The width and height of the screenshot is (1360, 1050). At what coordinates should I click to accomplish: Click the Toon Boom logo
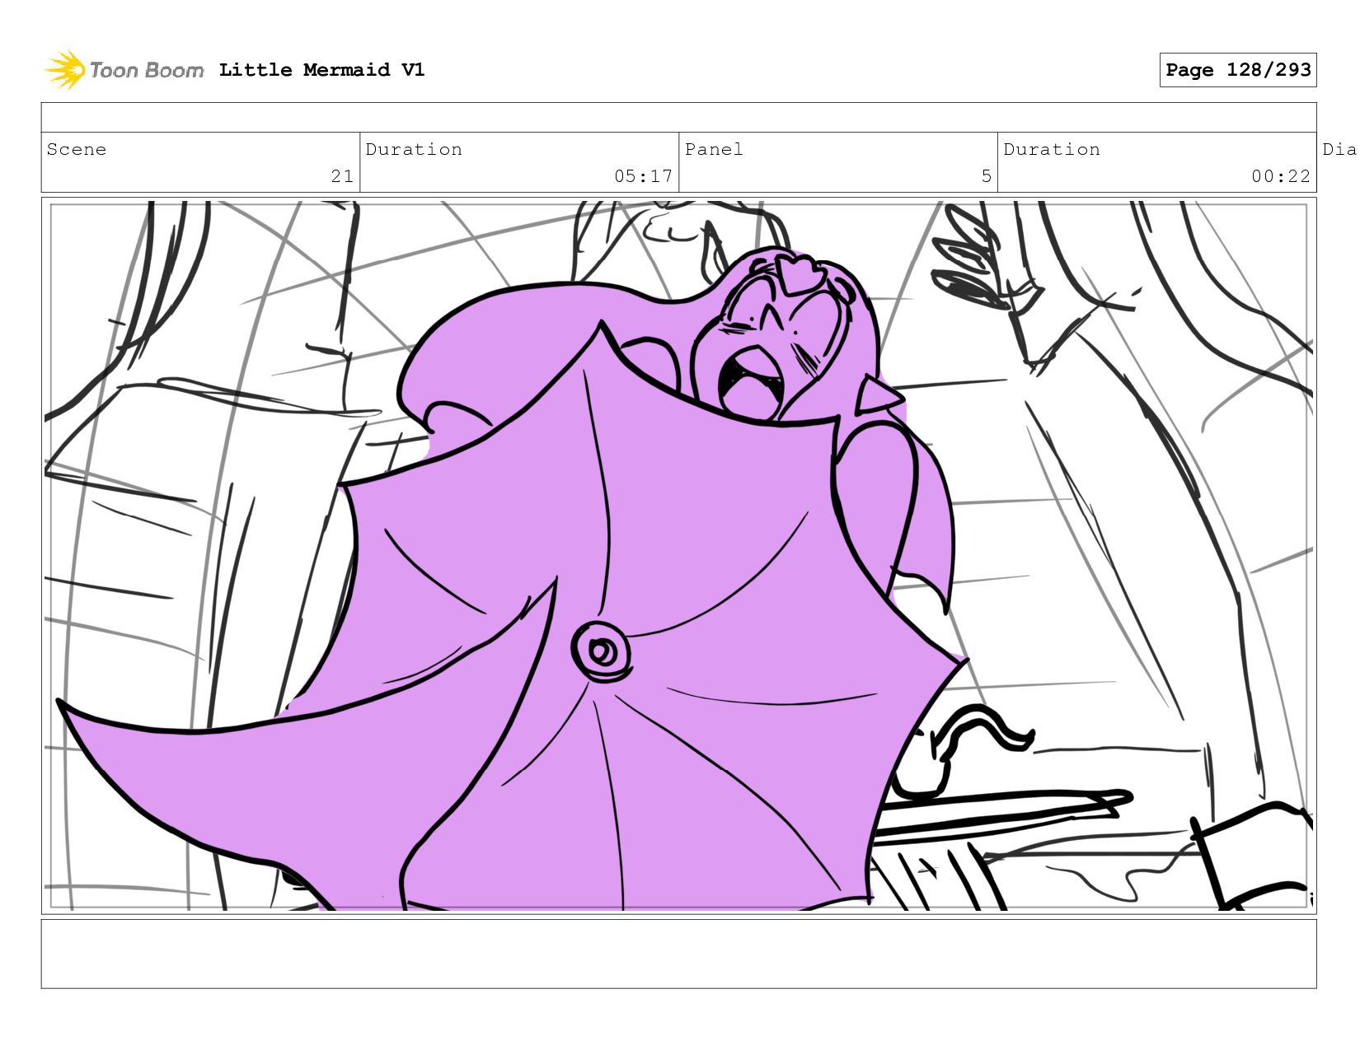[x=124, y=70]
